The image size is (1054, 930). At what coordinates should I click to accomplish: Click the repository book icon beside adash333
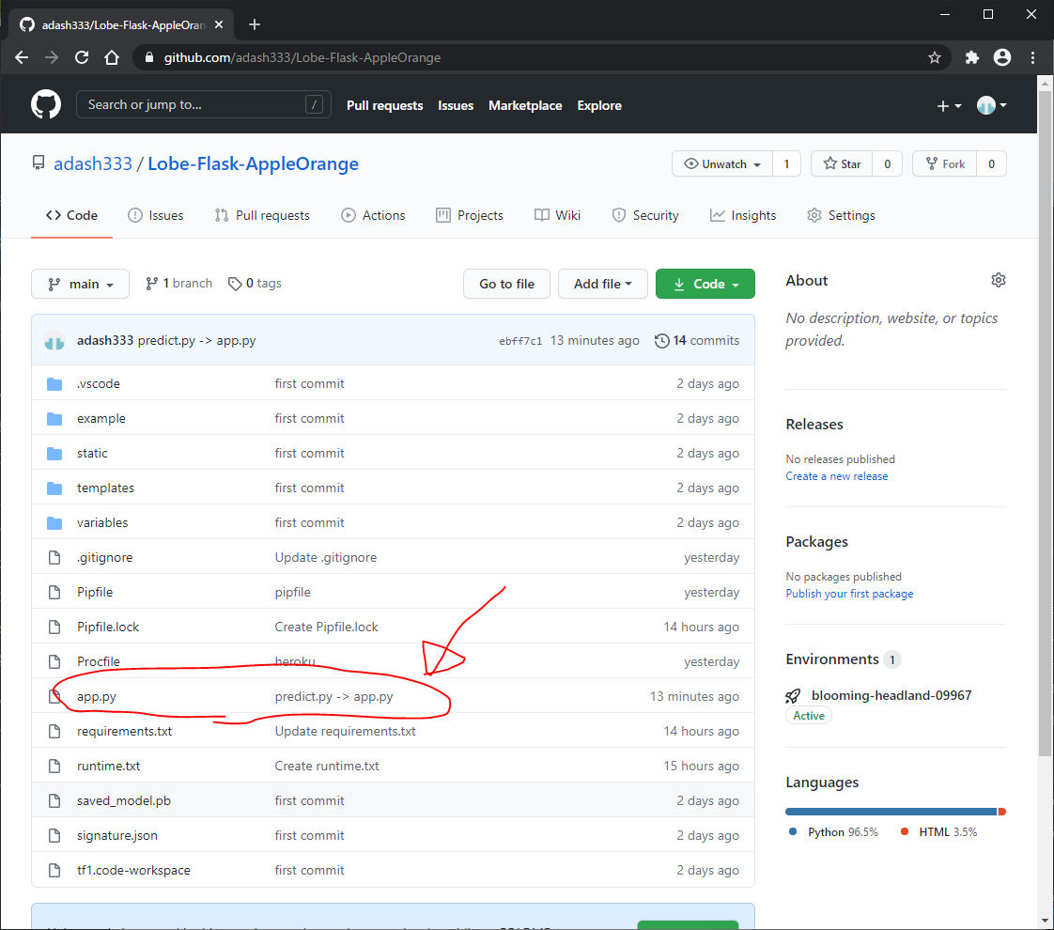coord(39,163)
